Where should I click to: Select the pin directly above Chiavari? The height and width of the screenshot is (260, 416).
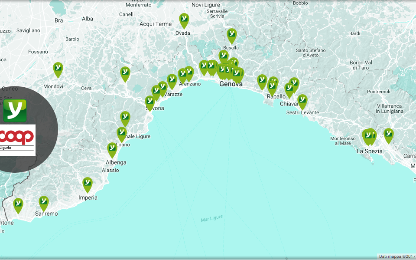pos(289,89)
